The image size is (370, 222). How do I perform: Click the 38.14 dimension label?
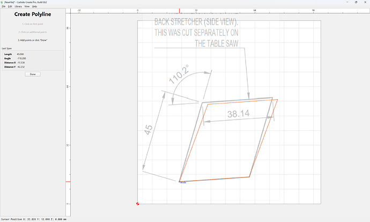click(238, 114)
